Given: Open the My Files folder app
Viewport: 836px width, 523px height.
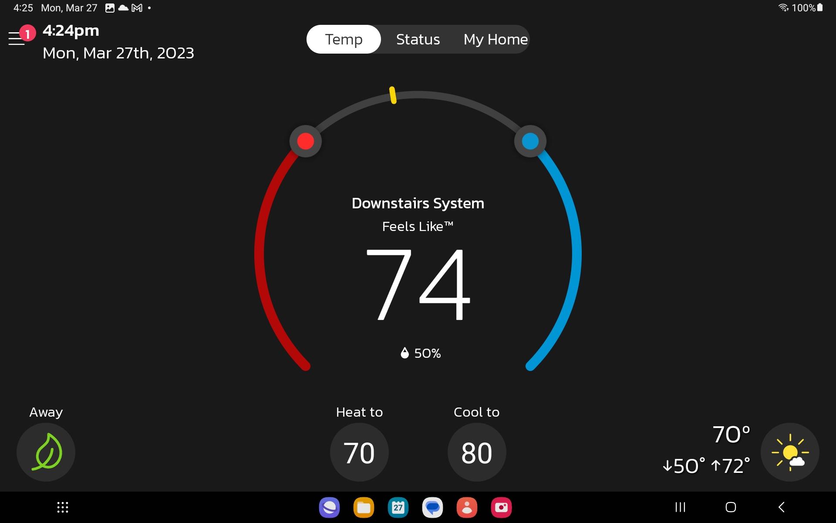Looking at the screenshot, I should [x=364, y=507].
